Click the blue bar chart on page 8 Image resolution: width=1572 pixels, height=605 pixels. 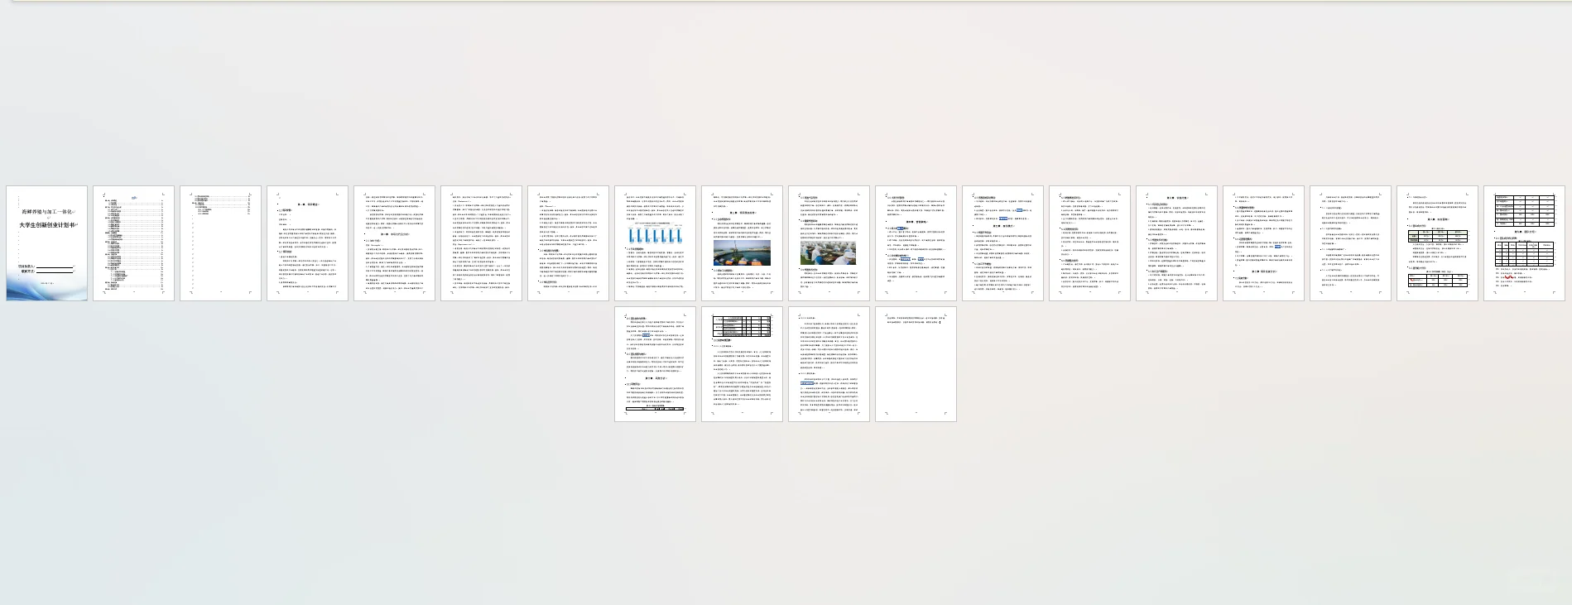(x=656, y=233)
